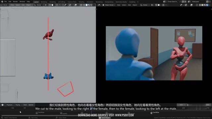Open Keying dropdown in timeline

[19, 105]
